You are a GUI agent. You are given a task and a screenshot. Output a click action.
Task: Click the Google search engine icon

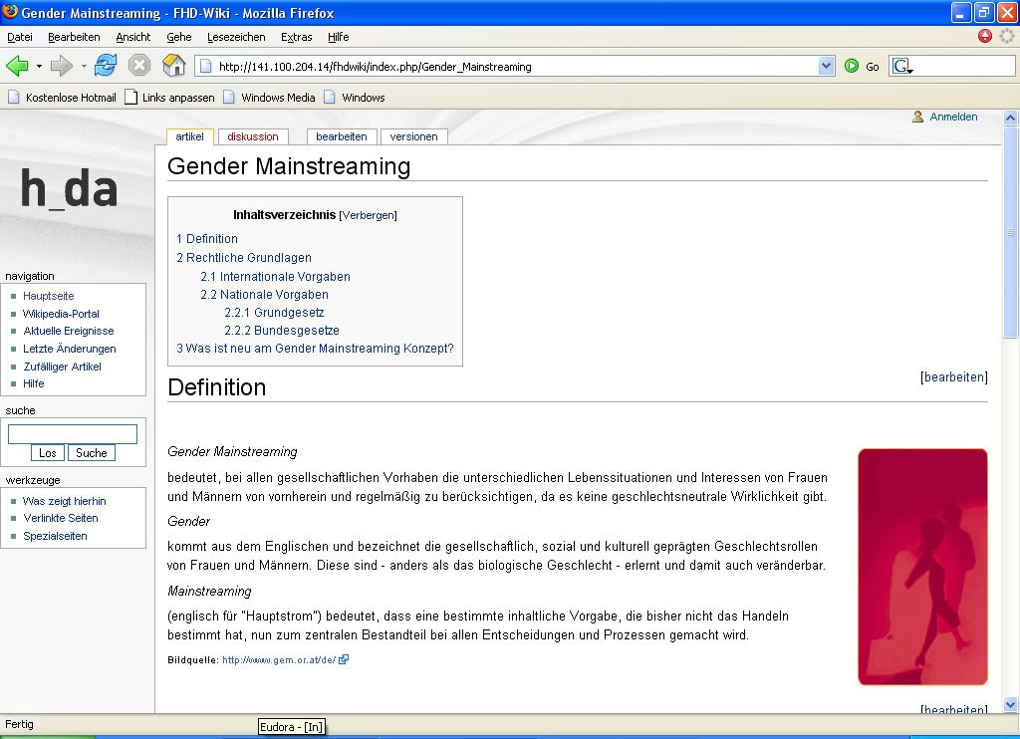point(901,67)
